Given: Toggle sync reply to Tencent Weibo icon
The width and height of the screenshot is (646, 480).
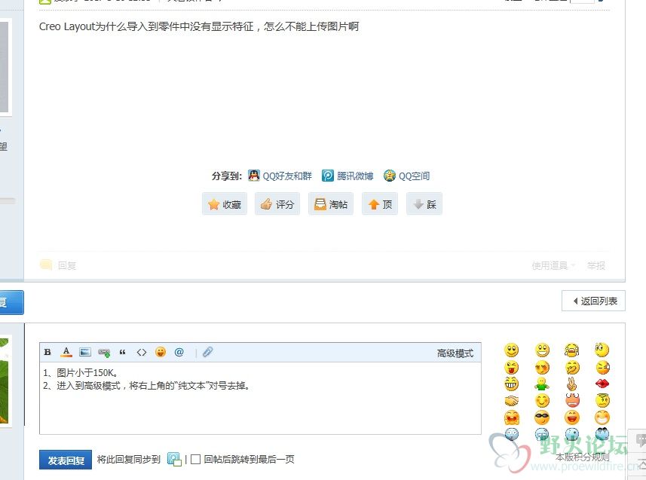Looking at the screenshot, I should 174,459.
